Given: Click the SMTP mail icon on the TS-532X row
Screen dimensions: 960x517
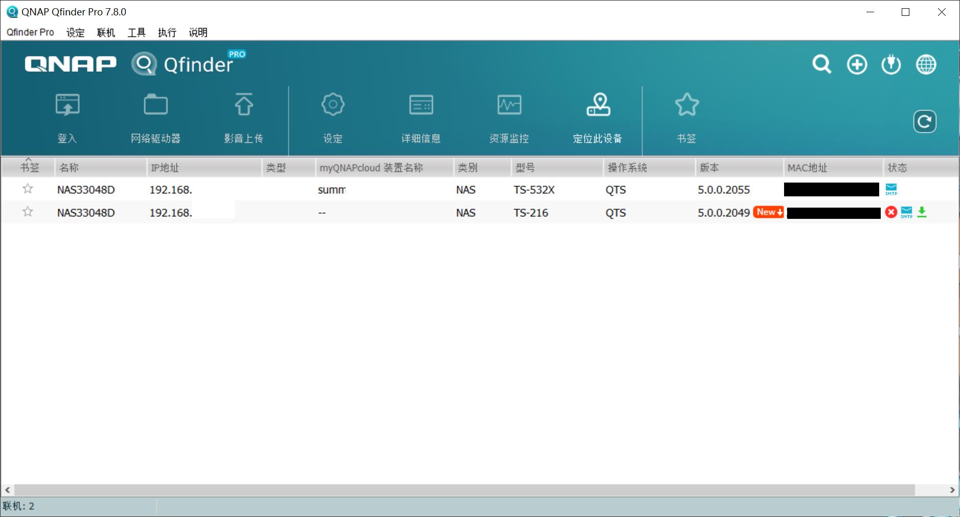Looking at the screenshot, I should [890, 189].
